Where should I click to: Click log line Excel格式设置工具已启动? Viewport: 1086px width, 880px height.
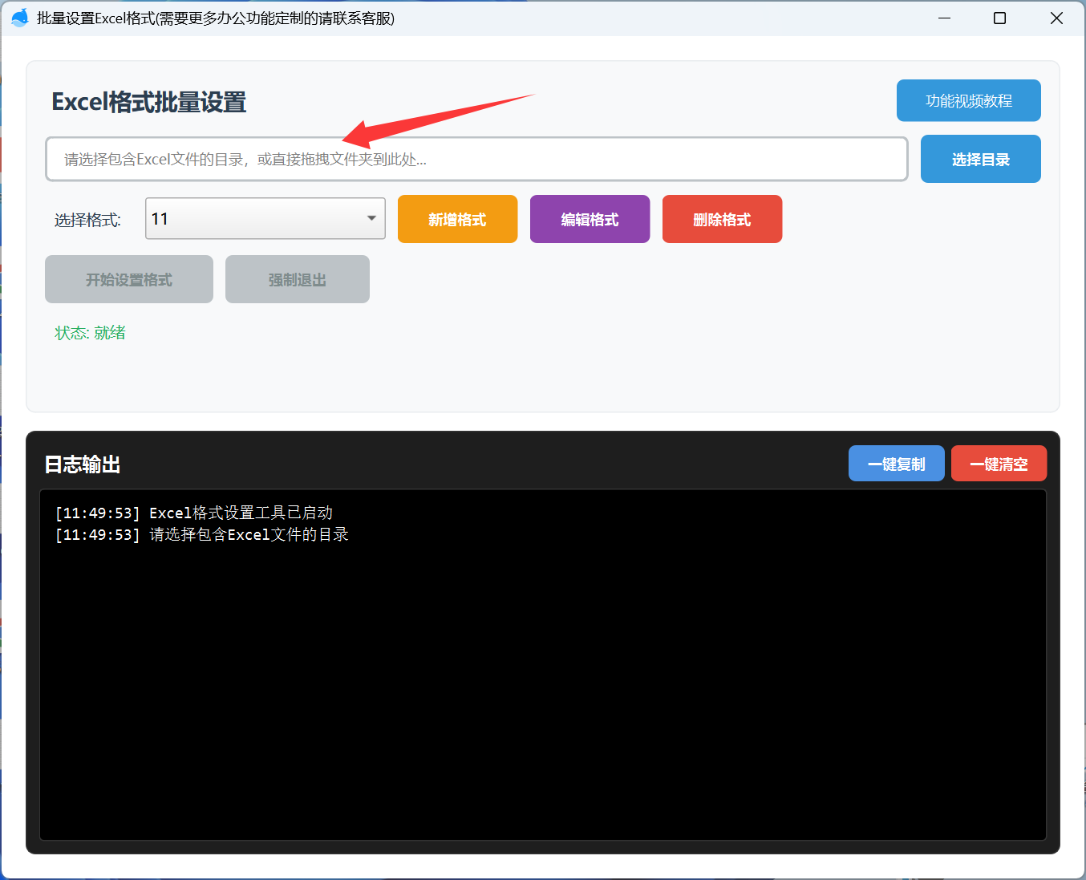[193, 513]
